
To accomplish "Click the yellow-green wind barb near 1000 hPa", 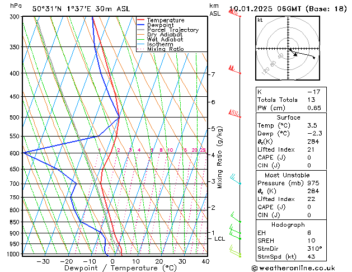I will coord(235,251).
